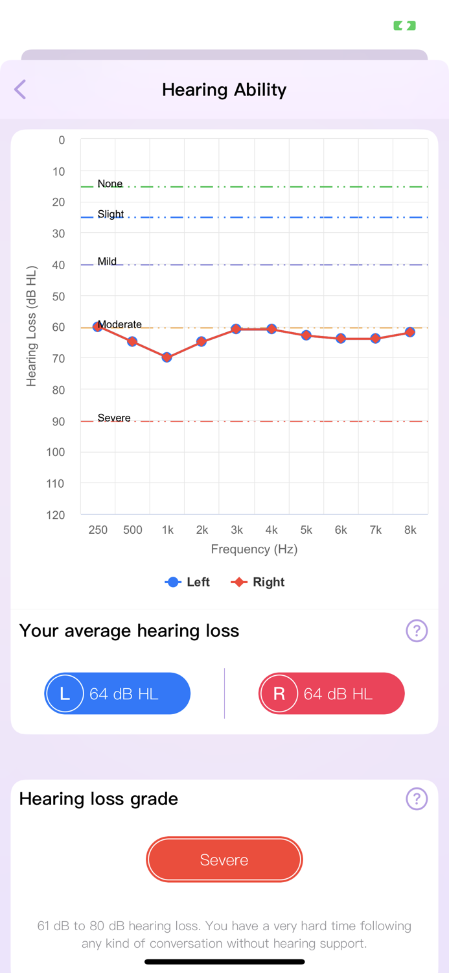Toggle the Left ear legend entry
This screenshot has width=449, height=973.
(x=188, y=582)
